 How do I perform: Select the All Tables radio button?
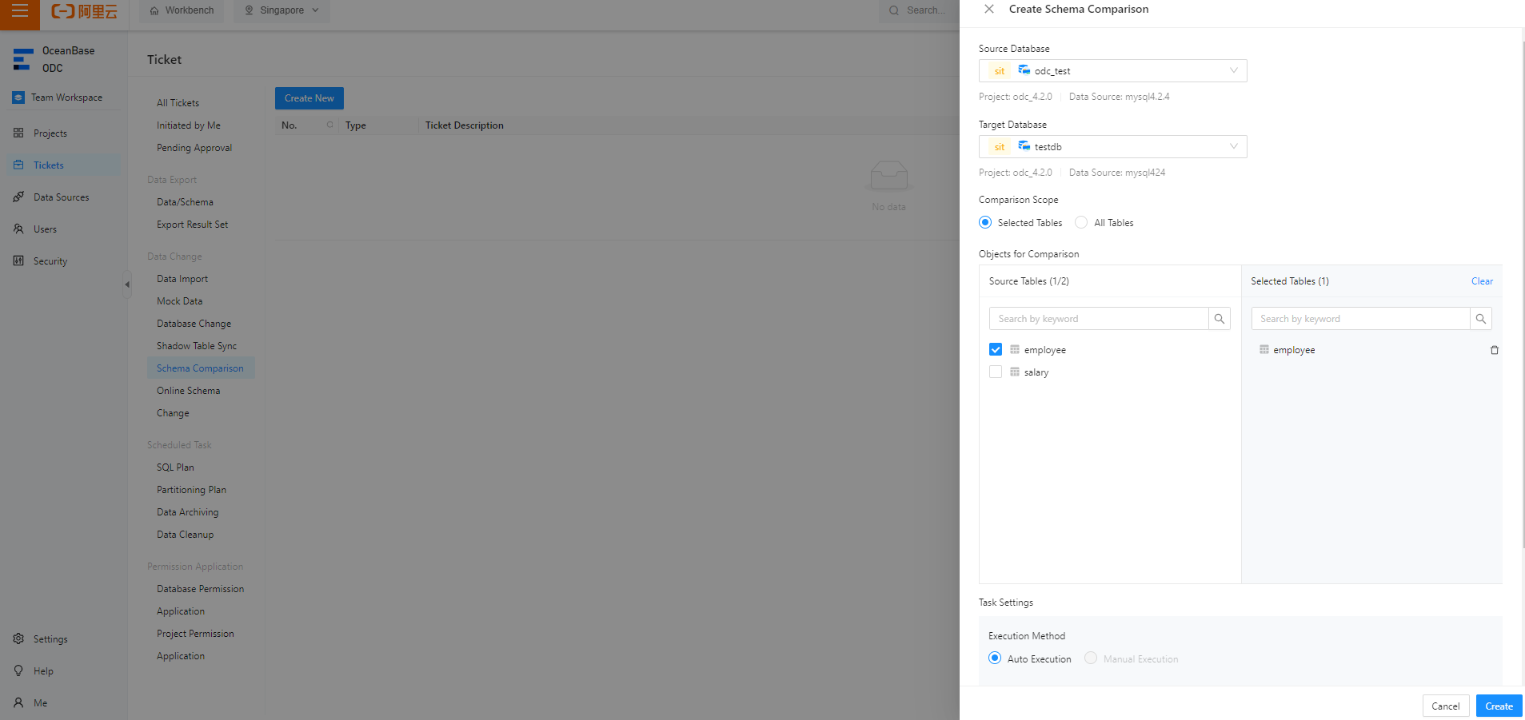(x=1081, y=222)
